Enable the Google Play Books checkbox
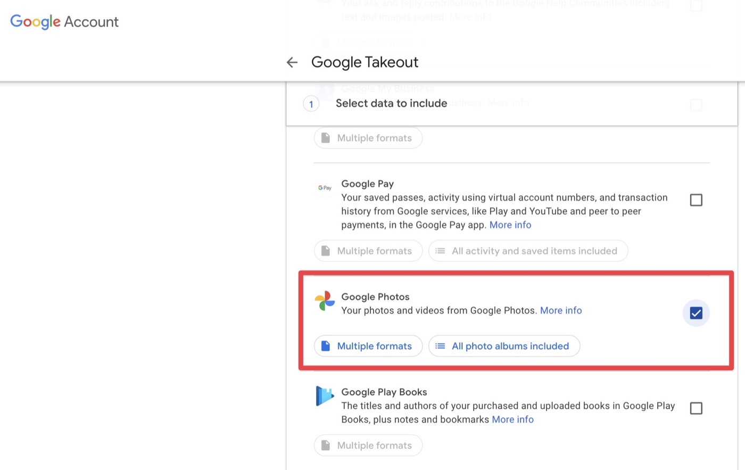 [x=696, y=408]
